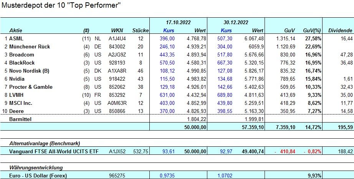The image size is (354, 179).
Task: Click Deere Kurs 398,55
Action: point(225,111)
